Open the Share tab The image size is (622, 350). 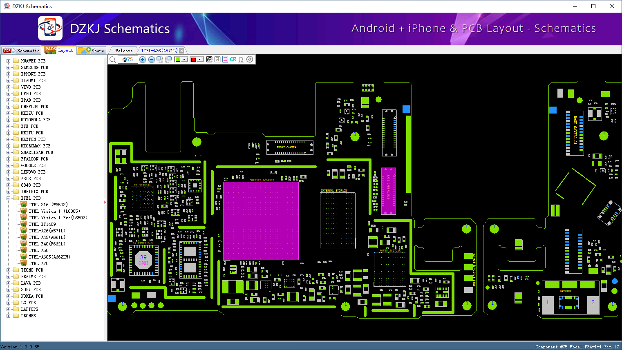(x=92, y=51)
